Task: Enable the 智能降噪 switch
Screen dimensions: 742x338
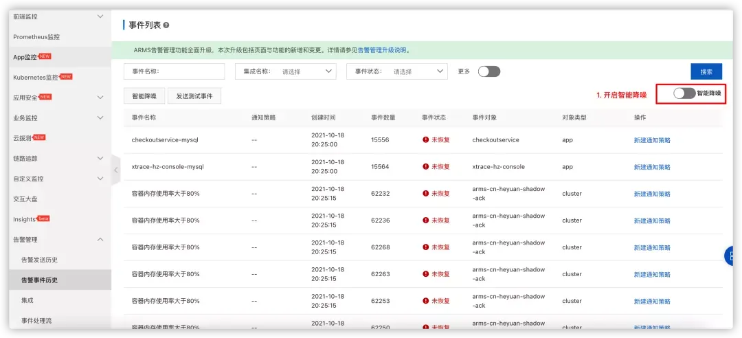Action: tap(684, 93)
